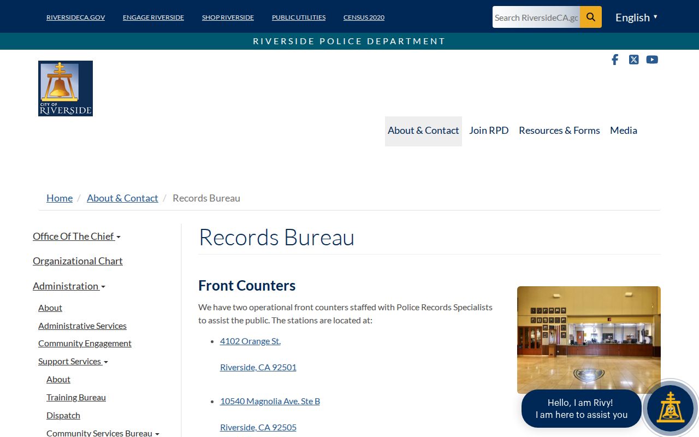
Task: Click the 'Hello, I am Rivy!' chat bubble
Action: pyautogui.click(x=581, y=409)
